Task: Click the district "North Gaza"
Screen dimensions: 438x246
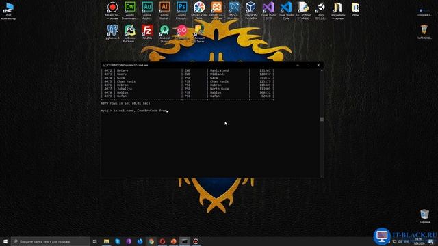Action: pyautogui.click(x=219, y=89)
